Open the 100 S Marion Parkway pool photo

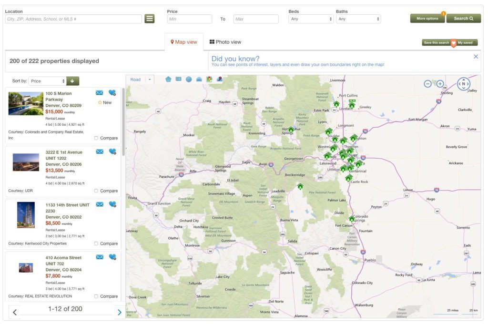[x=26, y=104]
